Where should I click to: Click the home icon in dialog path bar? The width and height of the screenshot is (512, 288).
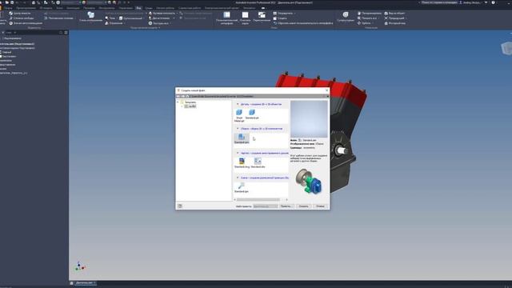187,96
